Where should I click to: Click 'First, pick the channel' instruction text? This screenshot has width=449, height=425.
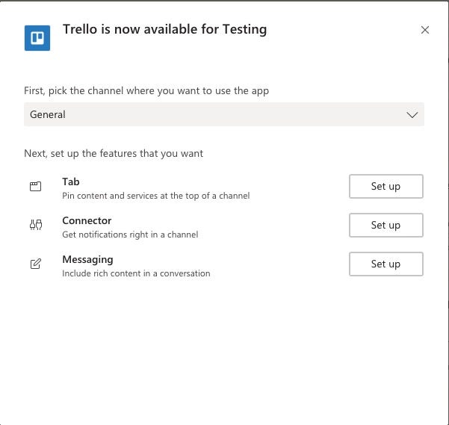[146, 90]
